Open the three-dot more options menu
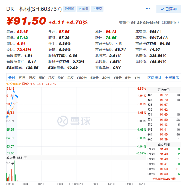Image resolution: width=187 pixels, height=191 pixels. click(x=148, y=9)
